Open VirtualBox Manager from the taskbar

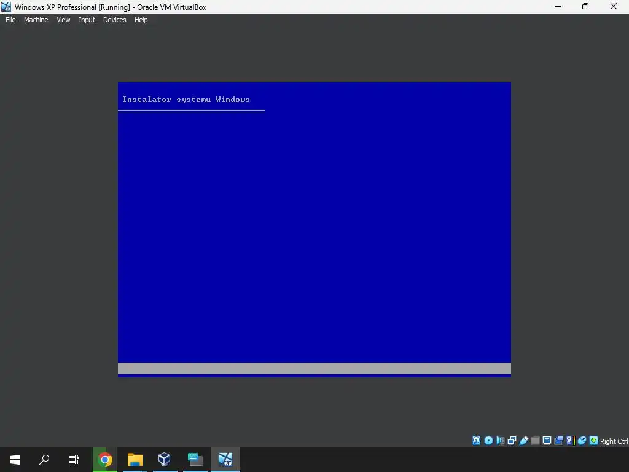pyautogui.click(x=165, y=460)
